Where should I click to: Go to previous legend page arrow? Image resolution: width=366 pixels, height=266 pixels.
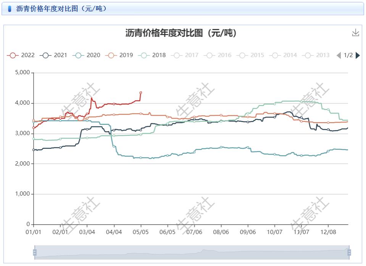tap(339, 56)
